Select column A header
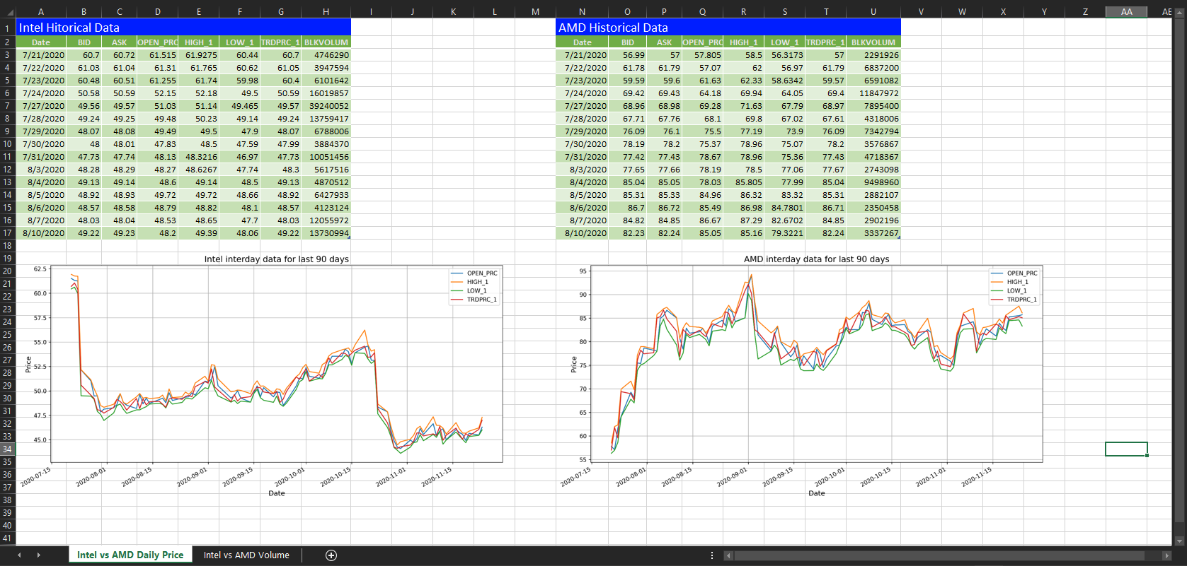Screen dimensions: 1187x566 point(41,11)
